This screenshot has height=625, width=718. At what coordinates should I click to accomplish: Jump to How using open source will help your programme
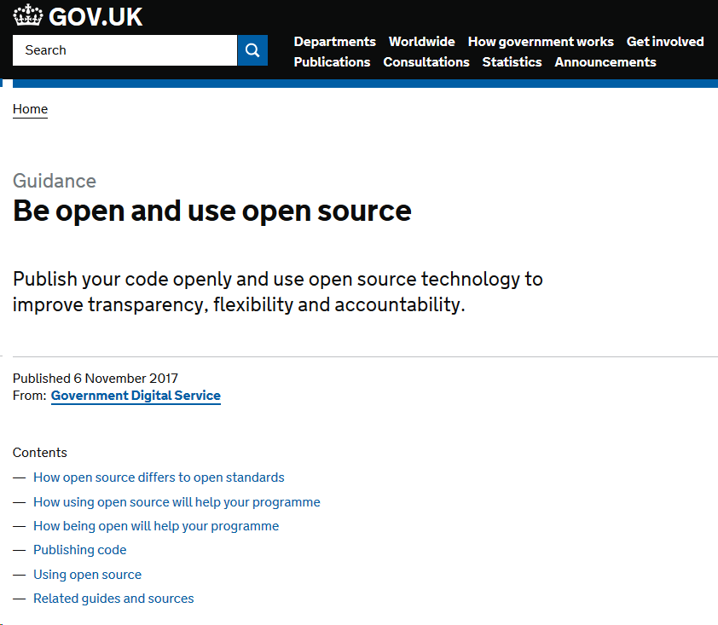tap(177, 502)
